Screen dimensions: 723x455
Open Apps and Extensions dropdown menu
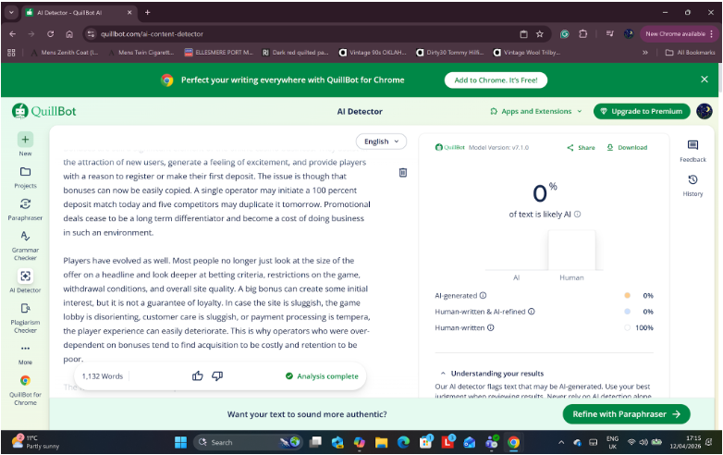tap(536, 111)
